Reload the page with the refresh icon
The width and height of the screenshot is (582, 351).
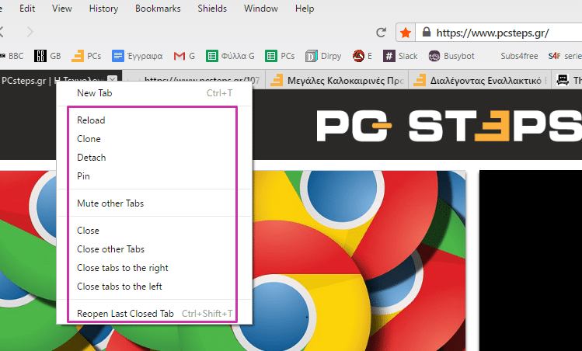coord(382,33)
